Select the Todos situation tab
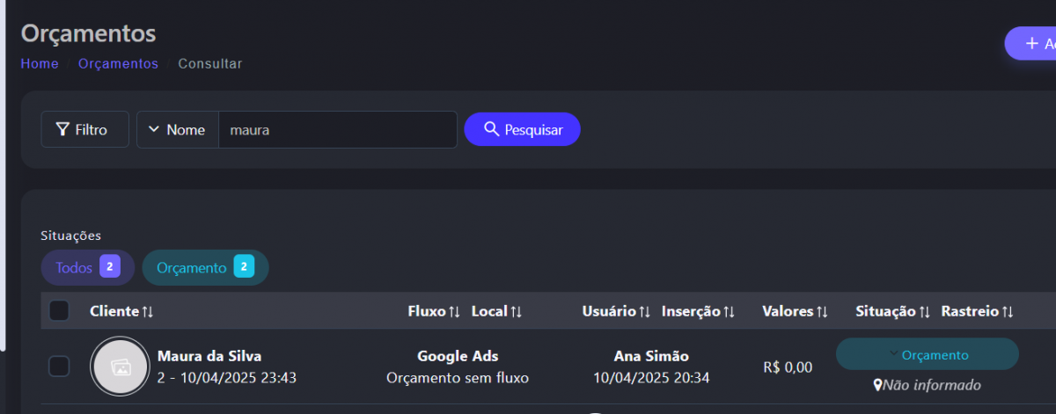This screenshot has width=1056, height=414. [86, 268]
